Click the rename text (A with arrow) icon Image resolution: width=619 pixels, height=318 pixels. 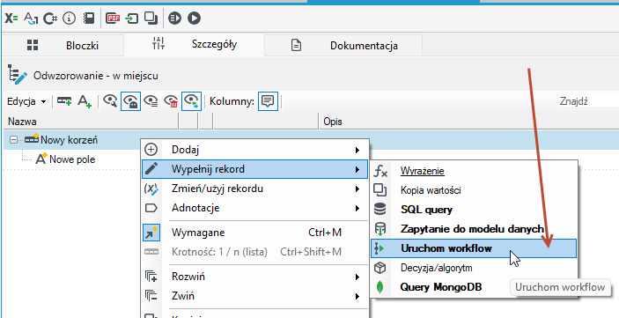(x=31, y=18)
